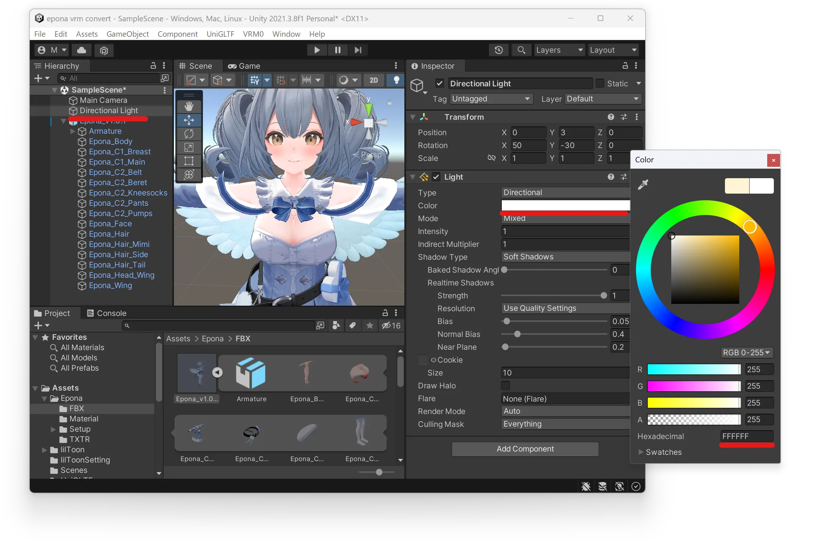The width and height of the screenshot is (815, 543).
Task: Click the Hexadecimal input field
Action: [747, 436]
